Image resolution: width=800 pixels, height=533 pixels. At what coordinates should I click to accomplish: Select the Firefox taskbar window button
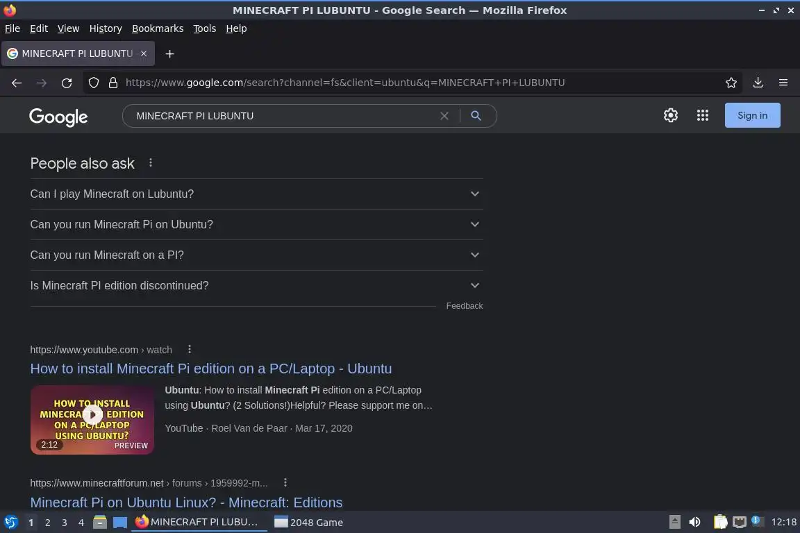(199, 523)
